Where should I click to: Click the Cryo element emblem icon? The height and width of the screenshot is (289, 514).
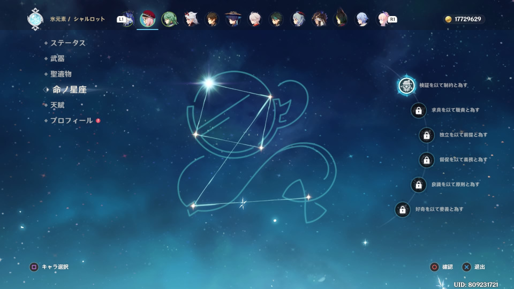click(x=35, y=19)
